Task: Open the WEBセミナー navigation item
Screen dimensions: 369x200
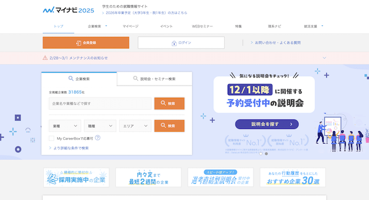Action: (x=202, y=26)
